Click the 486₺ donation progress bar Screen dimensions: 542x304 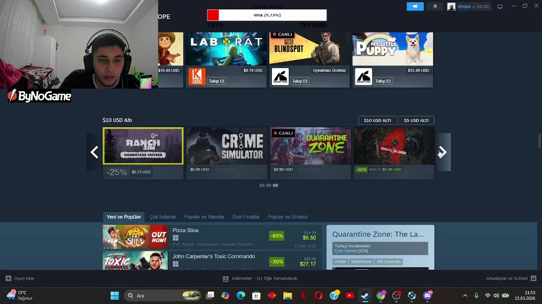tap(267, 15)
